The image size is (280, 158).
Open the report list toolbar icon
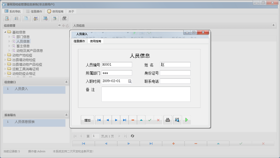click(x=17, y=18)
